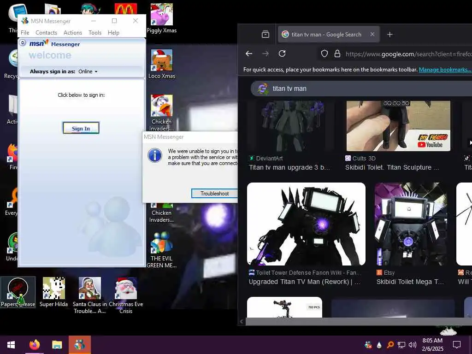472x354 pixels.
Task: Open Cults 3D Skibidi Toilet Titan Sculpture thumbnail
Action: (x=398, y=126)
